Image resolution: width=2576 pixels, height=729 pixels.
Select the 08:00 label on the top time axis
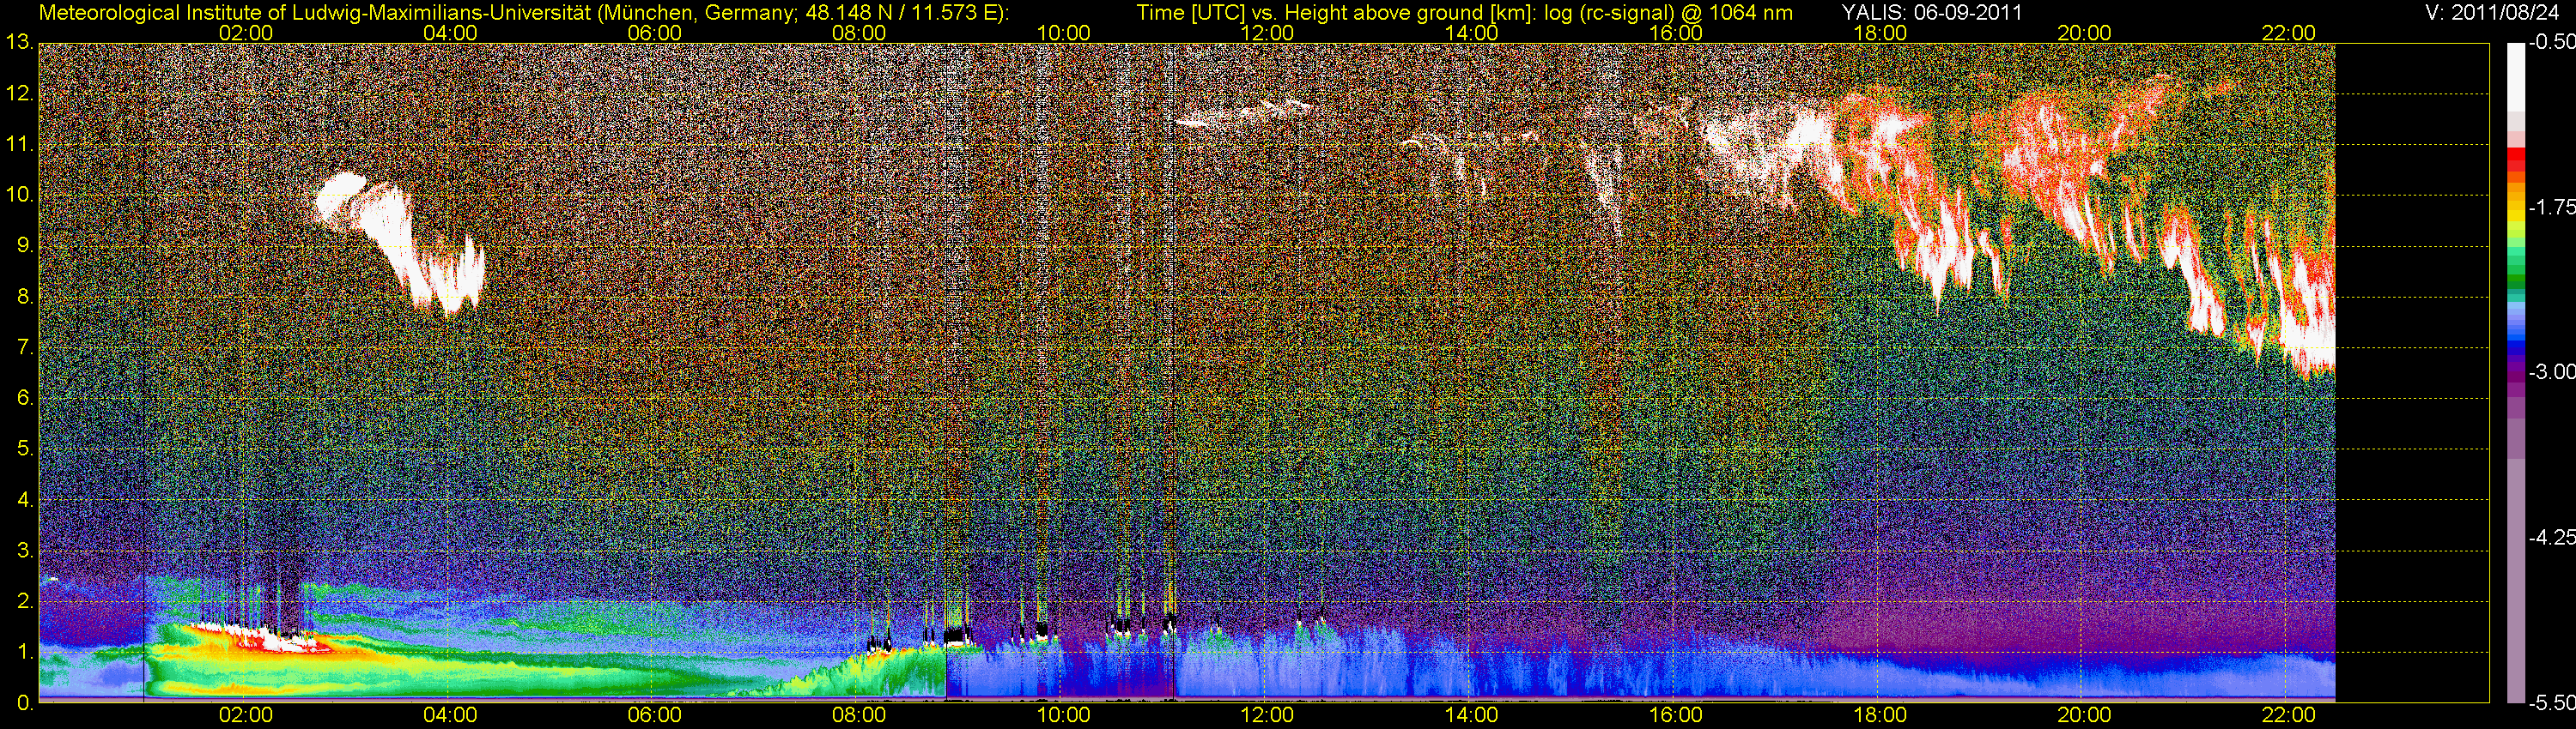coord(859,33)
